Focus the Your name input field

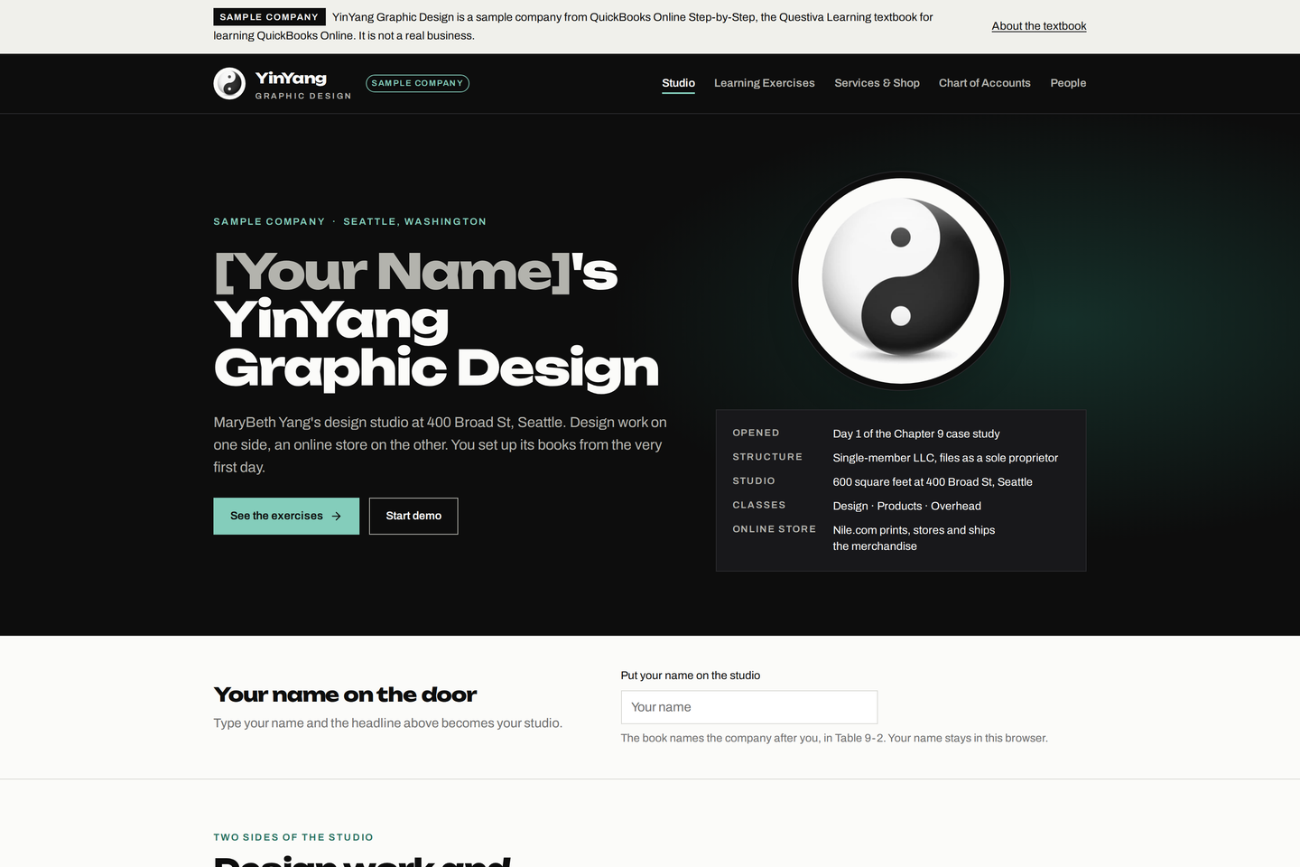click(749, 707)
